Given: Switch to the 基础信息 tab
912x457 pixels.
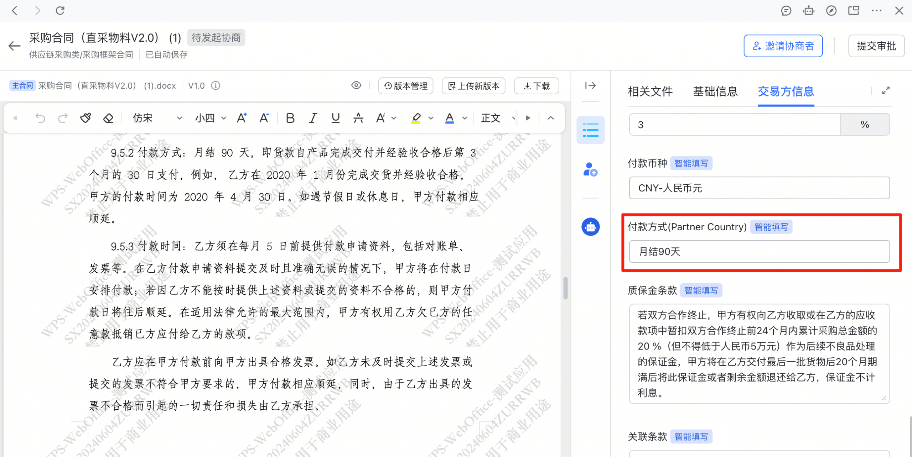Looking at the screenshot, I should coord(715,91).
